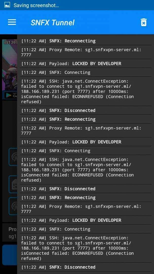Select the first 'SNFX: Connecting' log entry

pyautogui.click(x=85, y=72)
